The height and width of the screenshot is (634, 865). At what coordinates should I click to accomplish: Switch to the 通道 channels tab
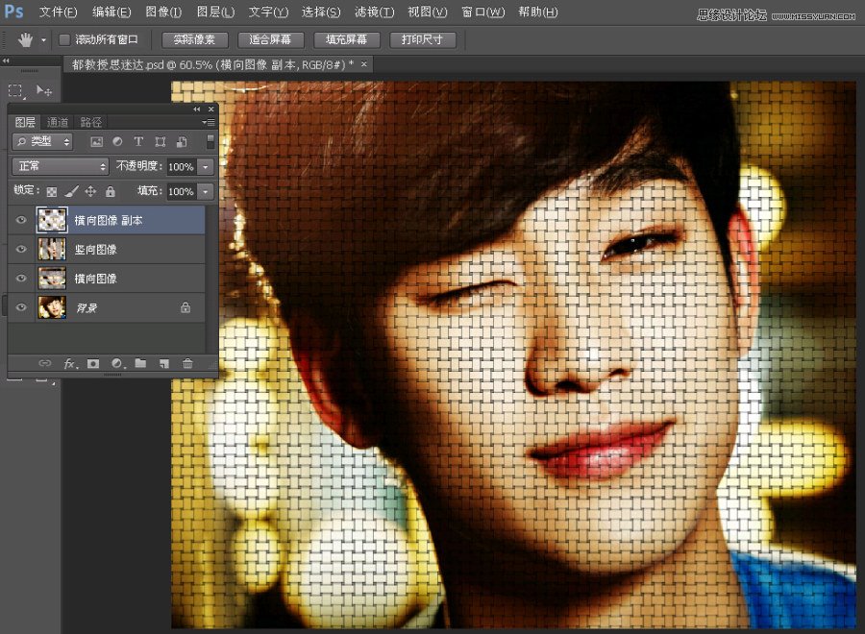[58, 122]
